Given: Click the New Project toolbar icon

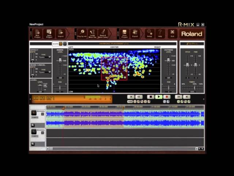Looking at the screenshot, I should (x=37, y=34).
